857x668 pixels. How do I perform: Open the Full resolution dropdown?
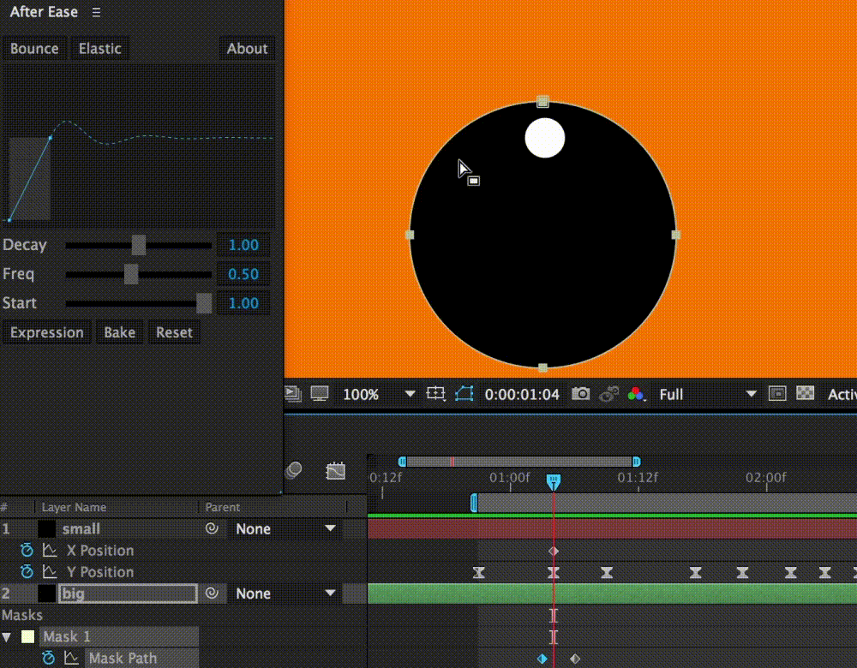click(x=708, y=394)
